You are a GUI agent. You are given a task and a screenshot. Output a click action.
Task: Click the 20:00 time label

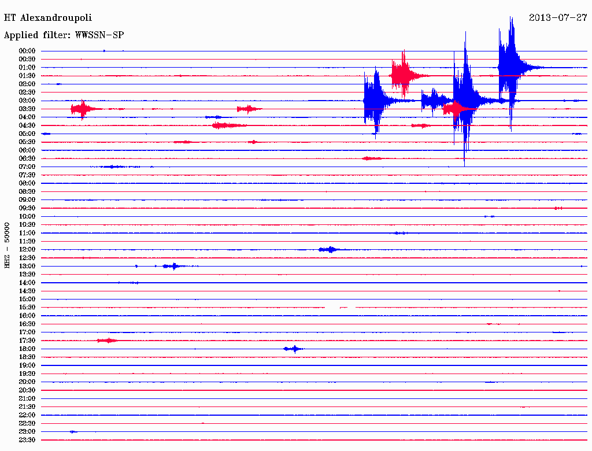pyautogui.click(x=27, y=382)
